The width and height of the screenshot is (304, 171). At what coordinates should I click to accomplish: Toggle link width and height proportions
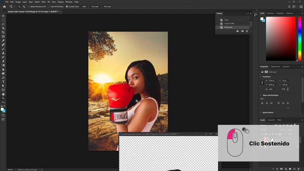pos(262,83)
